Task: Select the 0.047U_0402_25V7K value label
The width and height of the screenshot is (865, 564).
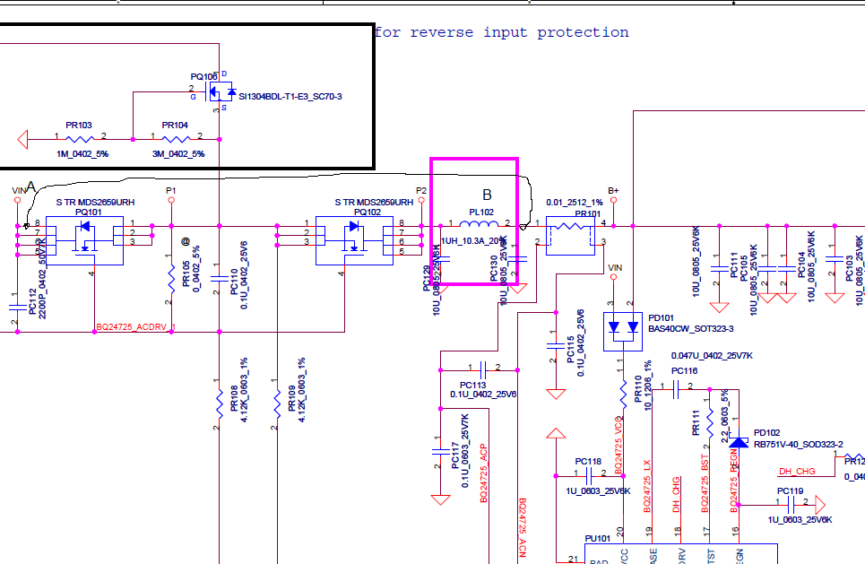Action: coord(712,356)
